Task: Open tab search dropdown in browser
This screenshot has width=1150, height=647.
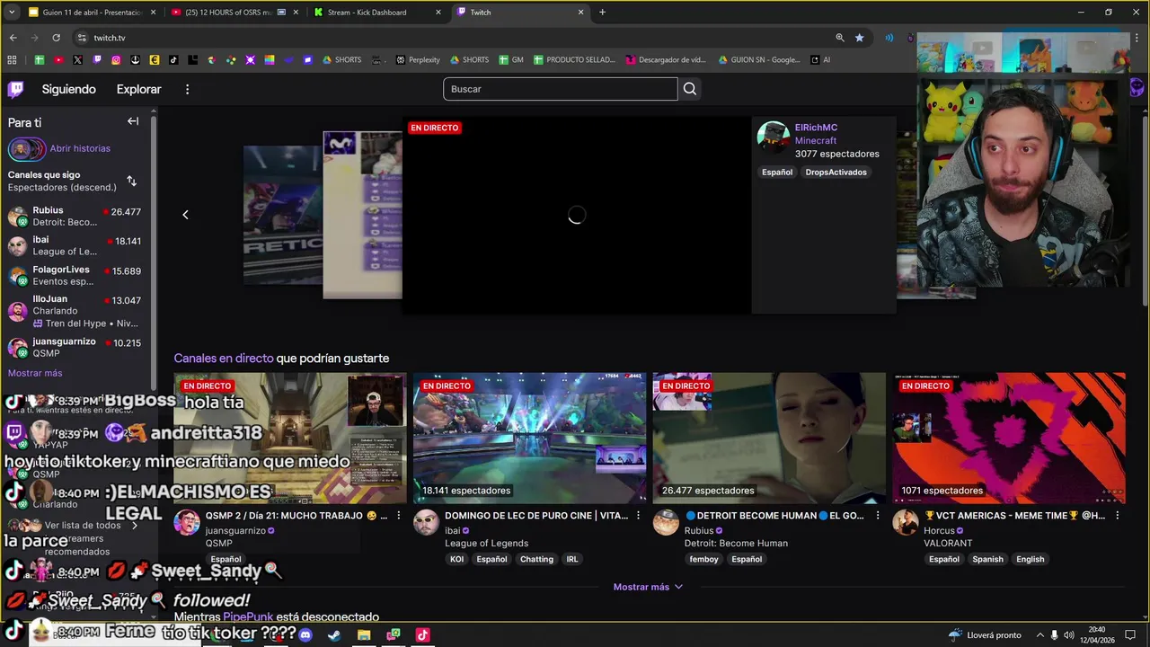Action: tap(12, 13)
